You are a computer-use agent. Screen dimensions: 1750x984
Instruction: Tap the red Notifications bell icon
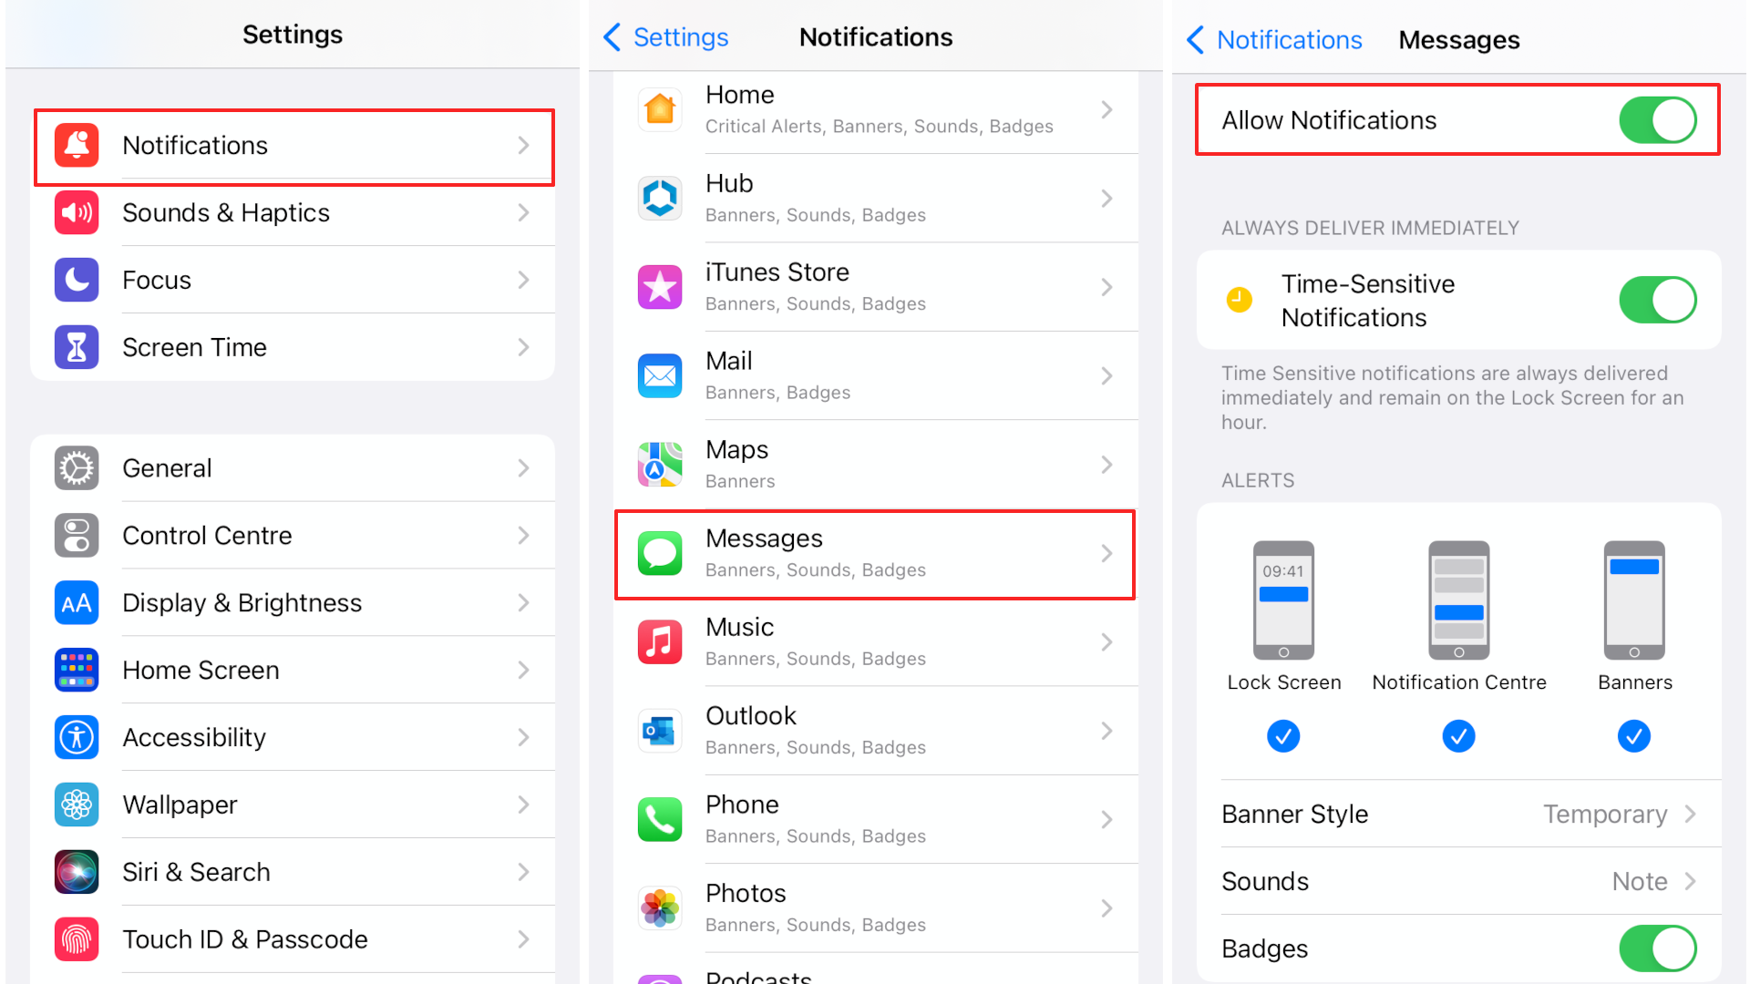click(x=77, y=146)
